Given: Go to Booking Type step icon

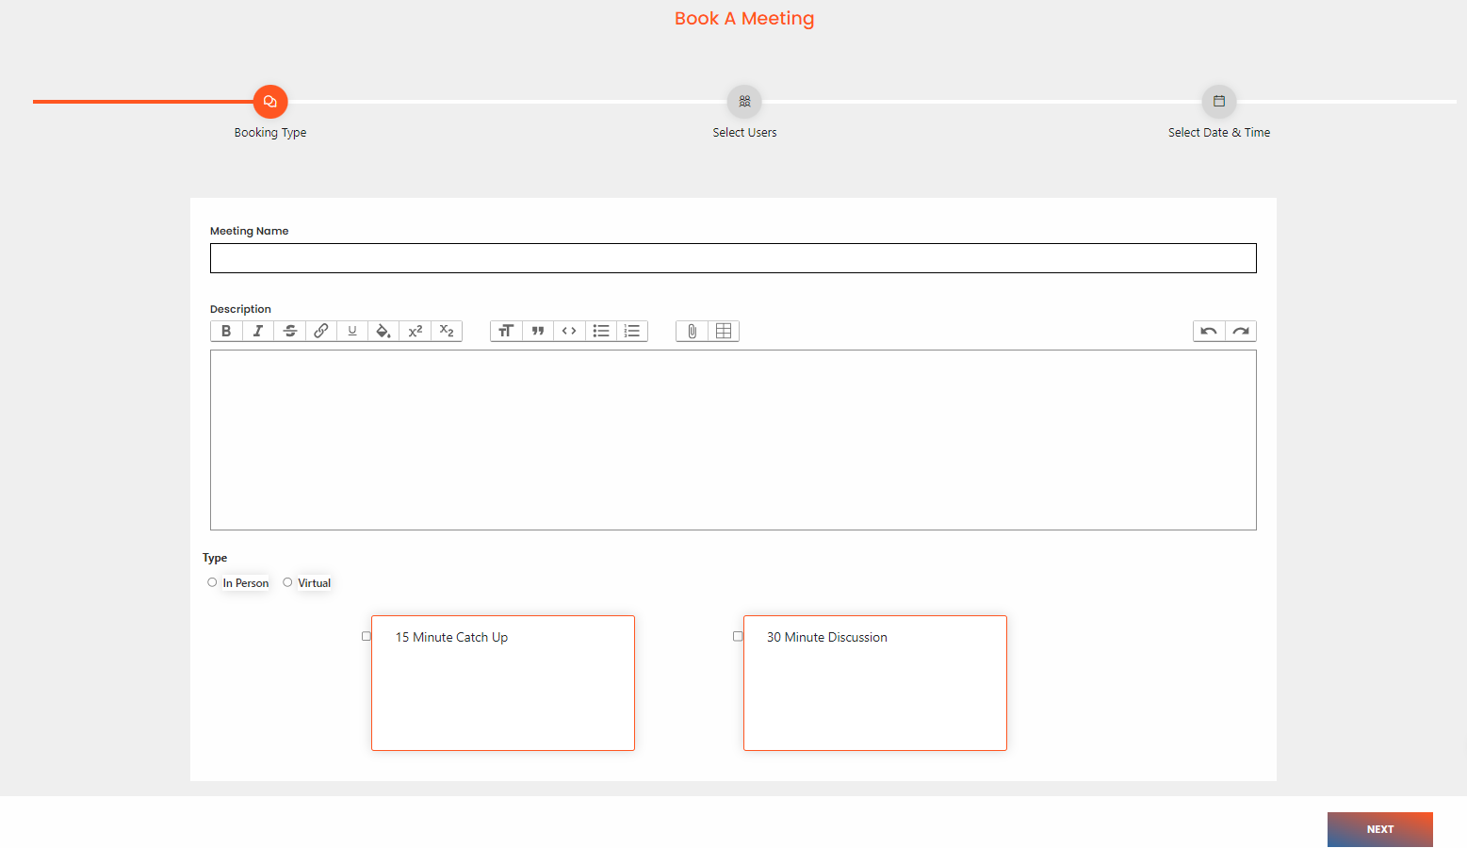Looking at the screenshot, I should [x=270, y=101].
